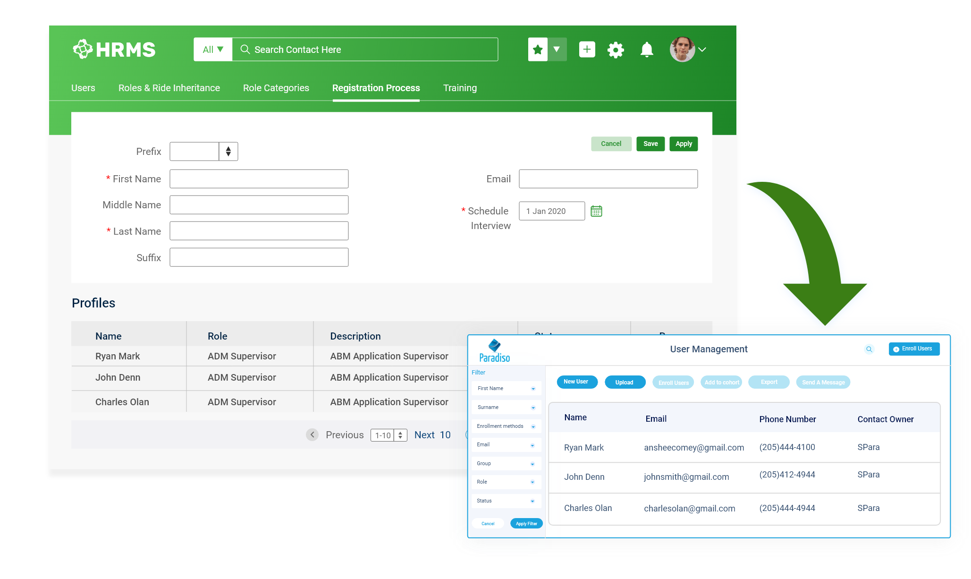Click the Paradiso logo

click(x=495, y=351)
